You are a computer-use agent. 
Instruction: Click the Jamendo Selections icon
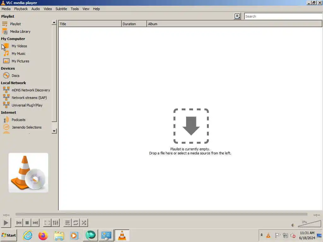pyautogui.click(x=6, y=127)
